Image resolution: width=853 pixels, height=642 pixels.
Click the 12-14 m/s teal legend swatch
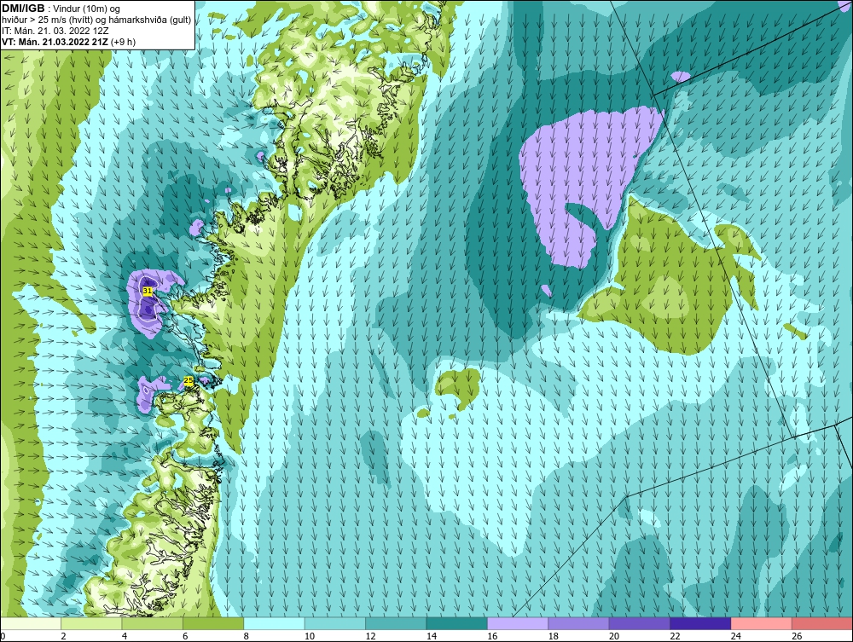[396, 623]
